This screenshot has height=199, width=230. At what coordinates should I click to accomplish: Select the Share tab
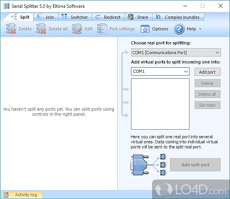click(138, 17)
